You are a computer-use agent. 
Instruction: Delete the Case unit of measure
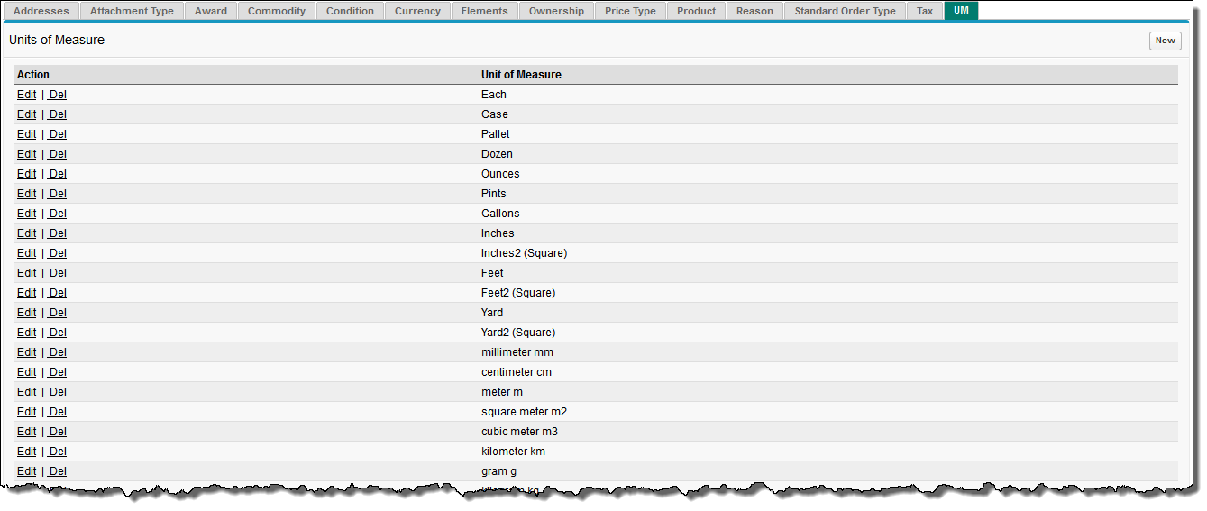58,114
